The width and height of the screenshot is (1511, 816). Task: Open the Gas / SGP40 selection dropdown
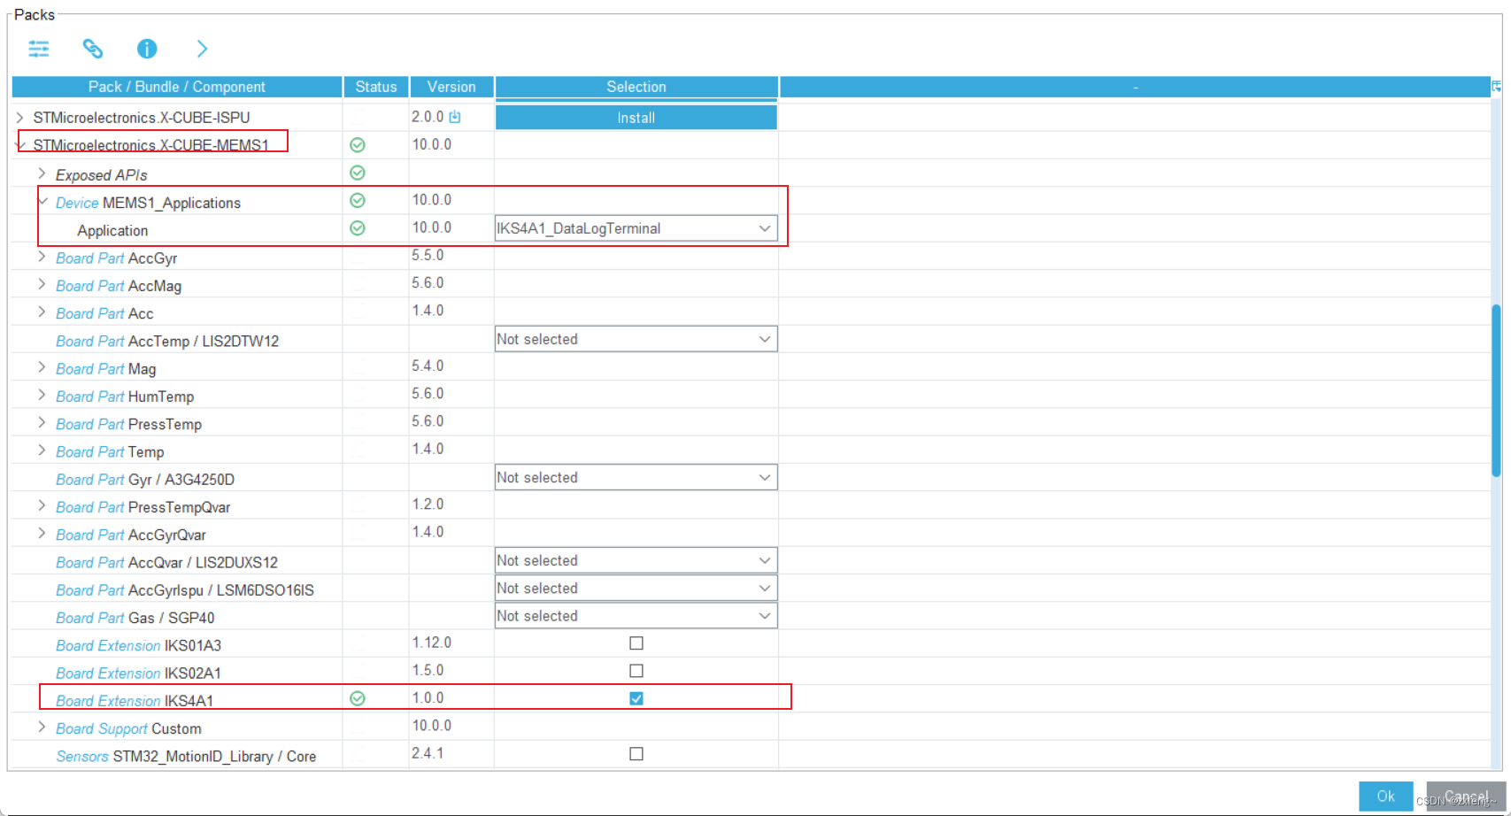tap(636, 616)
